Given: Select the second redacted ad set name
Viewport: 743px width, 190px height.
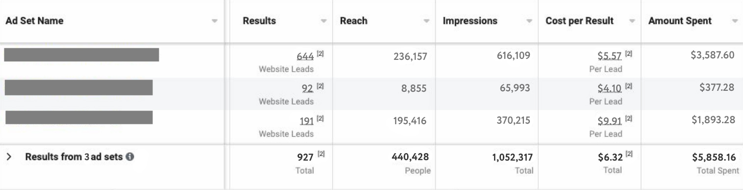Looking at the screenshot, I should (79, 87).
